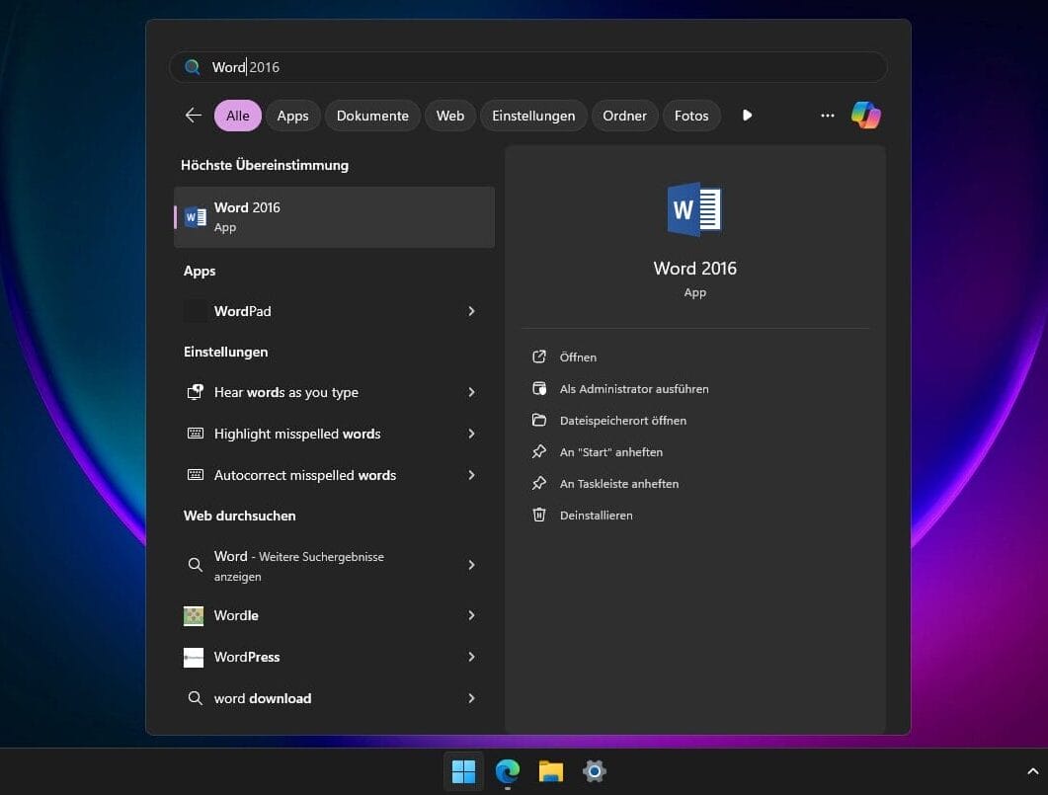Choose the Einstellungen filter tab
Image resolution: width=1048 pixels, height=795 pixels.
pyautogui.click(x=533, y=116)
